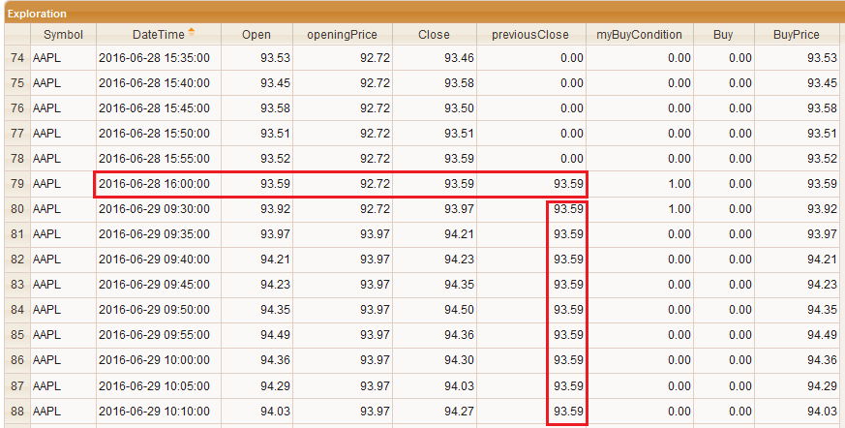Click the BuyPrice column header

(797, 35)
